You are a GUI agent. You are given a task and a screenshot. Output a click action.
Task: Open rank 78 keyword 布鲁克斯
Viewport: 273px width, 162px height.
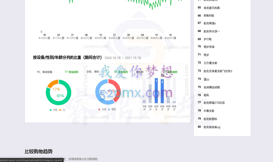[209, 111]
